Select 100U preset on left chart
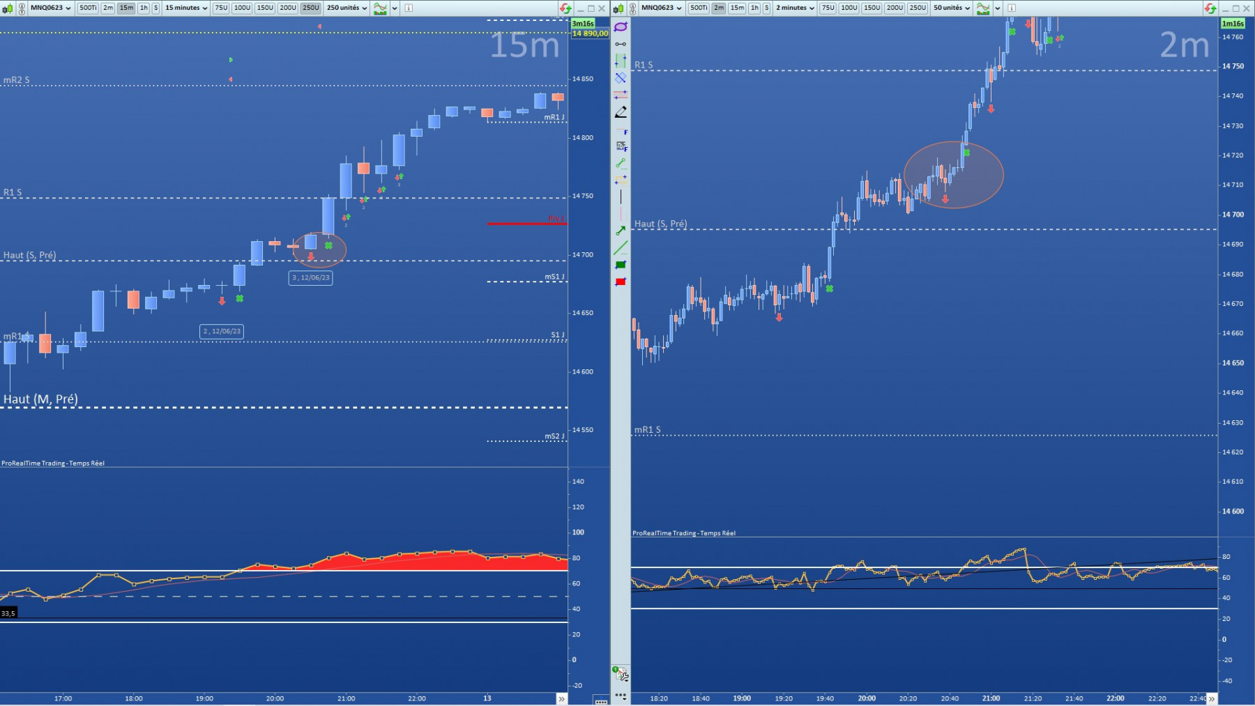 [242, 8]
